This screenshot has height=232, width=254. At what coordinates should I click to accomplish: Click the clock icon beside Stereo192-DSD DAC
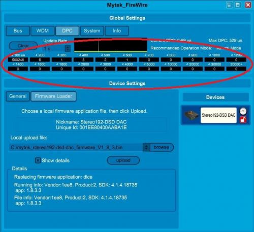(x=243, y=111)
